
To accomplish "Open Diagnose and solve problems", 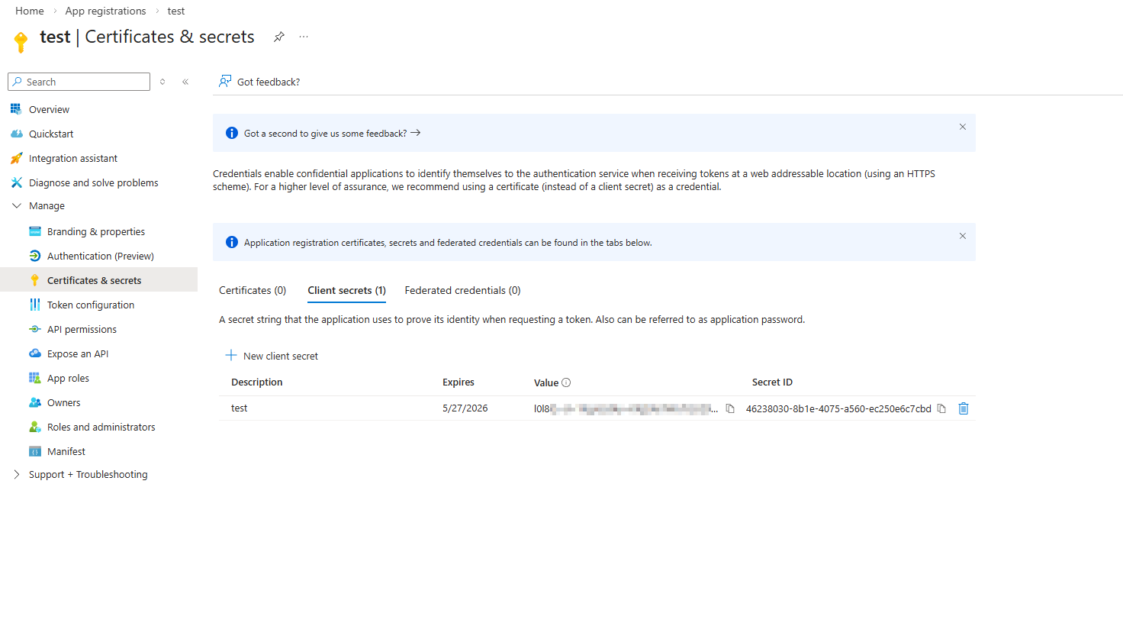I will pos(92,182).
